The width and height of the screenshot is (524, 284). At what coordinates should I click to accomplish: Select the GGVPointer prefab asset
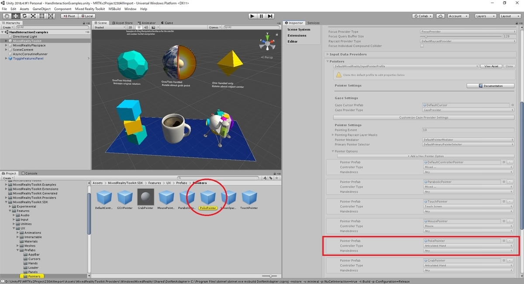point(125,199)
